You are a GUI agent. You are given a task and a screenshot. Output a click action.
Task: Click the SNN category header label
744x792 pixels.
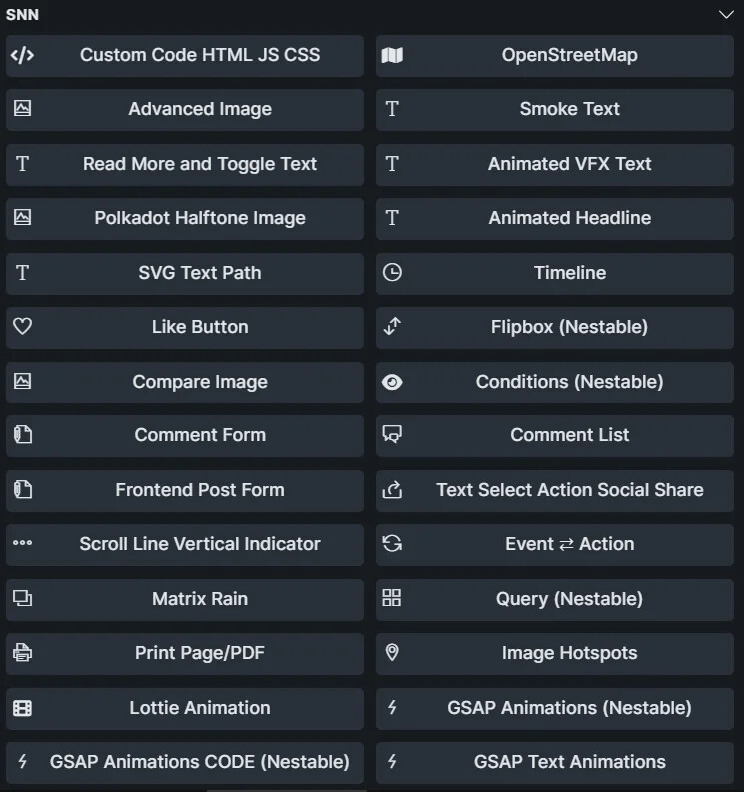(x=23, y=15)
